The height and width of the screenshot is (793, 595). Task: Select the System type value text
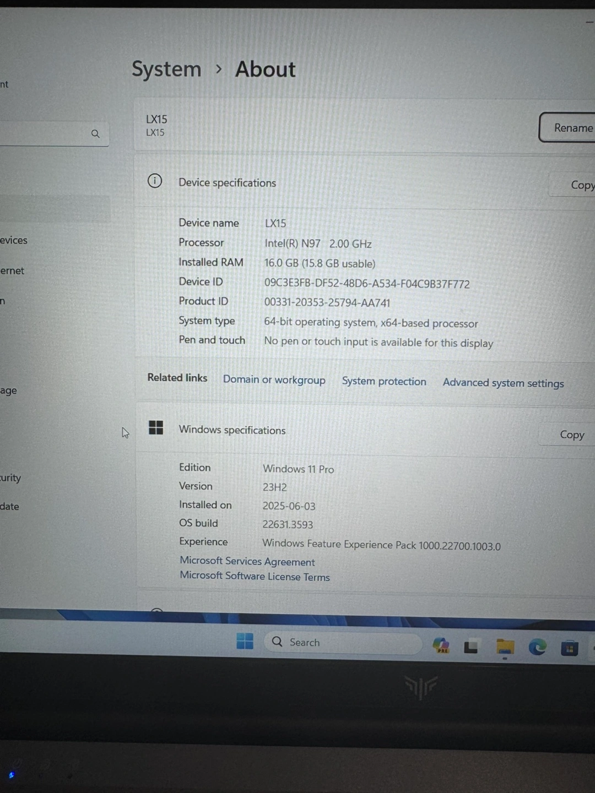point(371,323)
